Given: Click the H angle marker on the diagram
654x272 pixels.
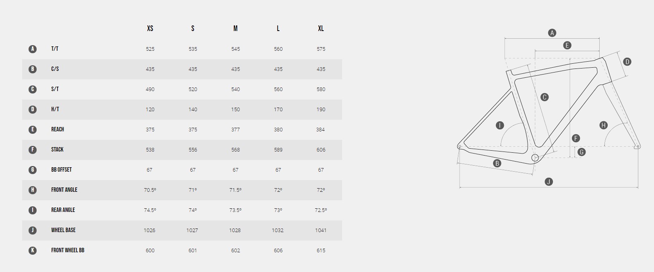Looking at the screenshot, I should click(x=603, y=125).
